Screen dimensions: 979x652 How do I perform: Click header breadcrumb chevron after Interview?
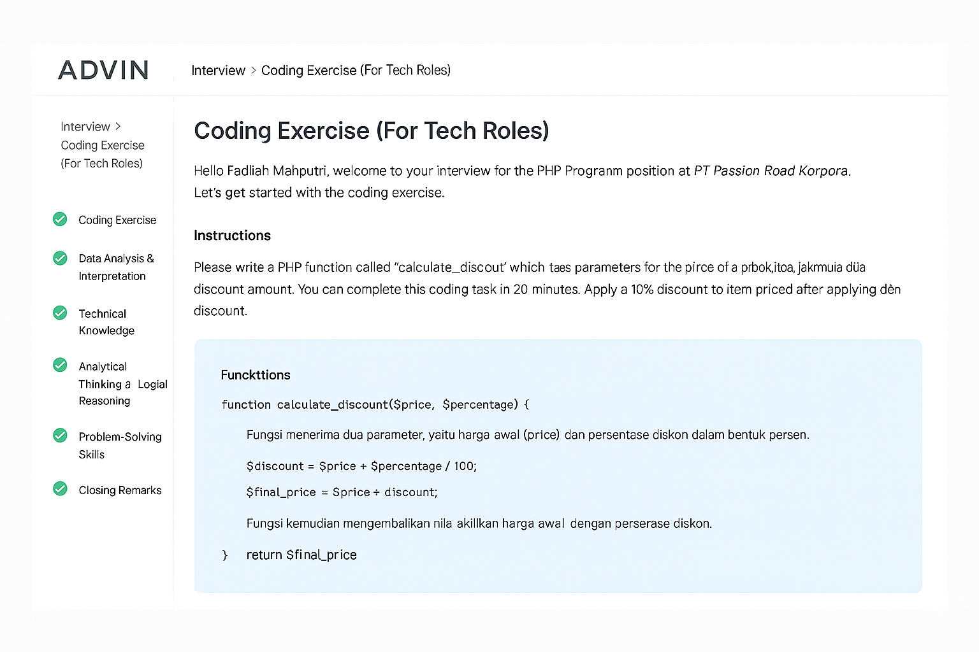point(254,70)
